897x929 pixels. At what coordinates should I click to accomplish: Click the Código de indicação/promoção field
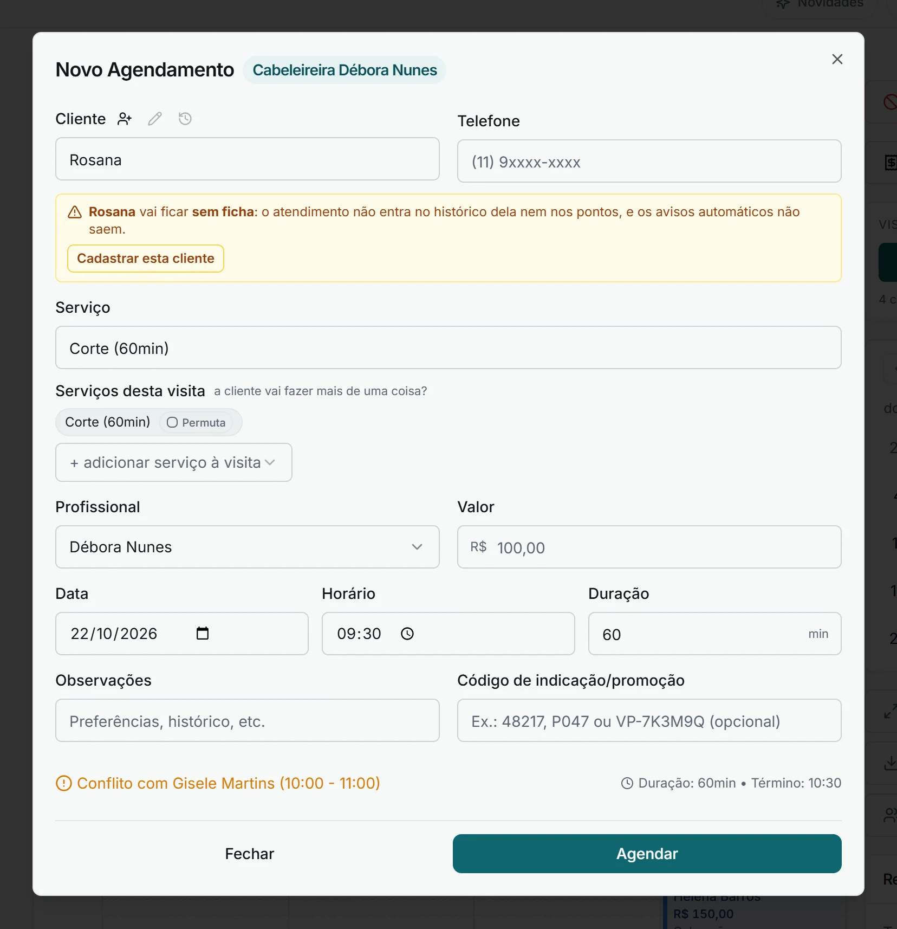click(649, 720)
